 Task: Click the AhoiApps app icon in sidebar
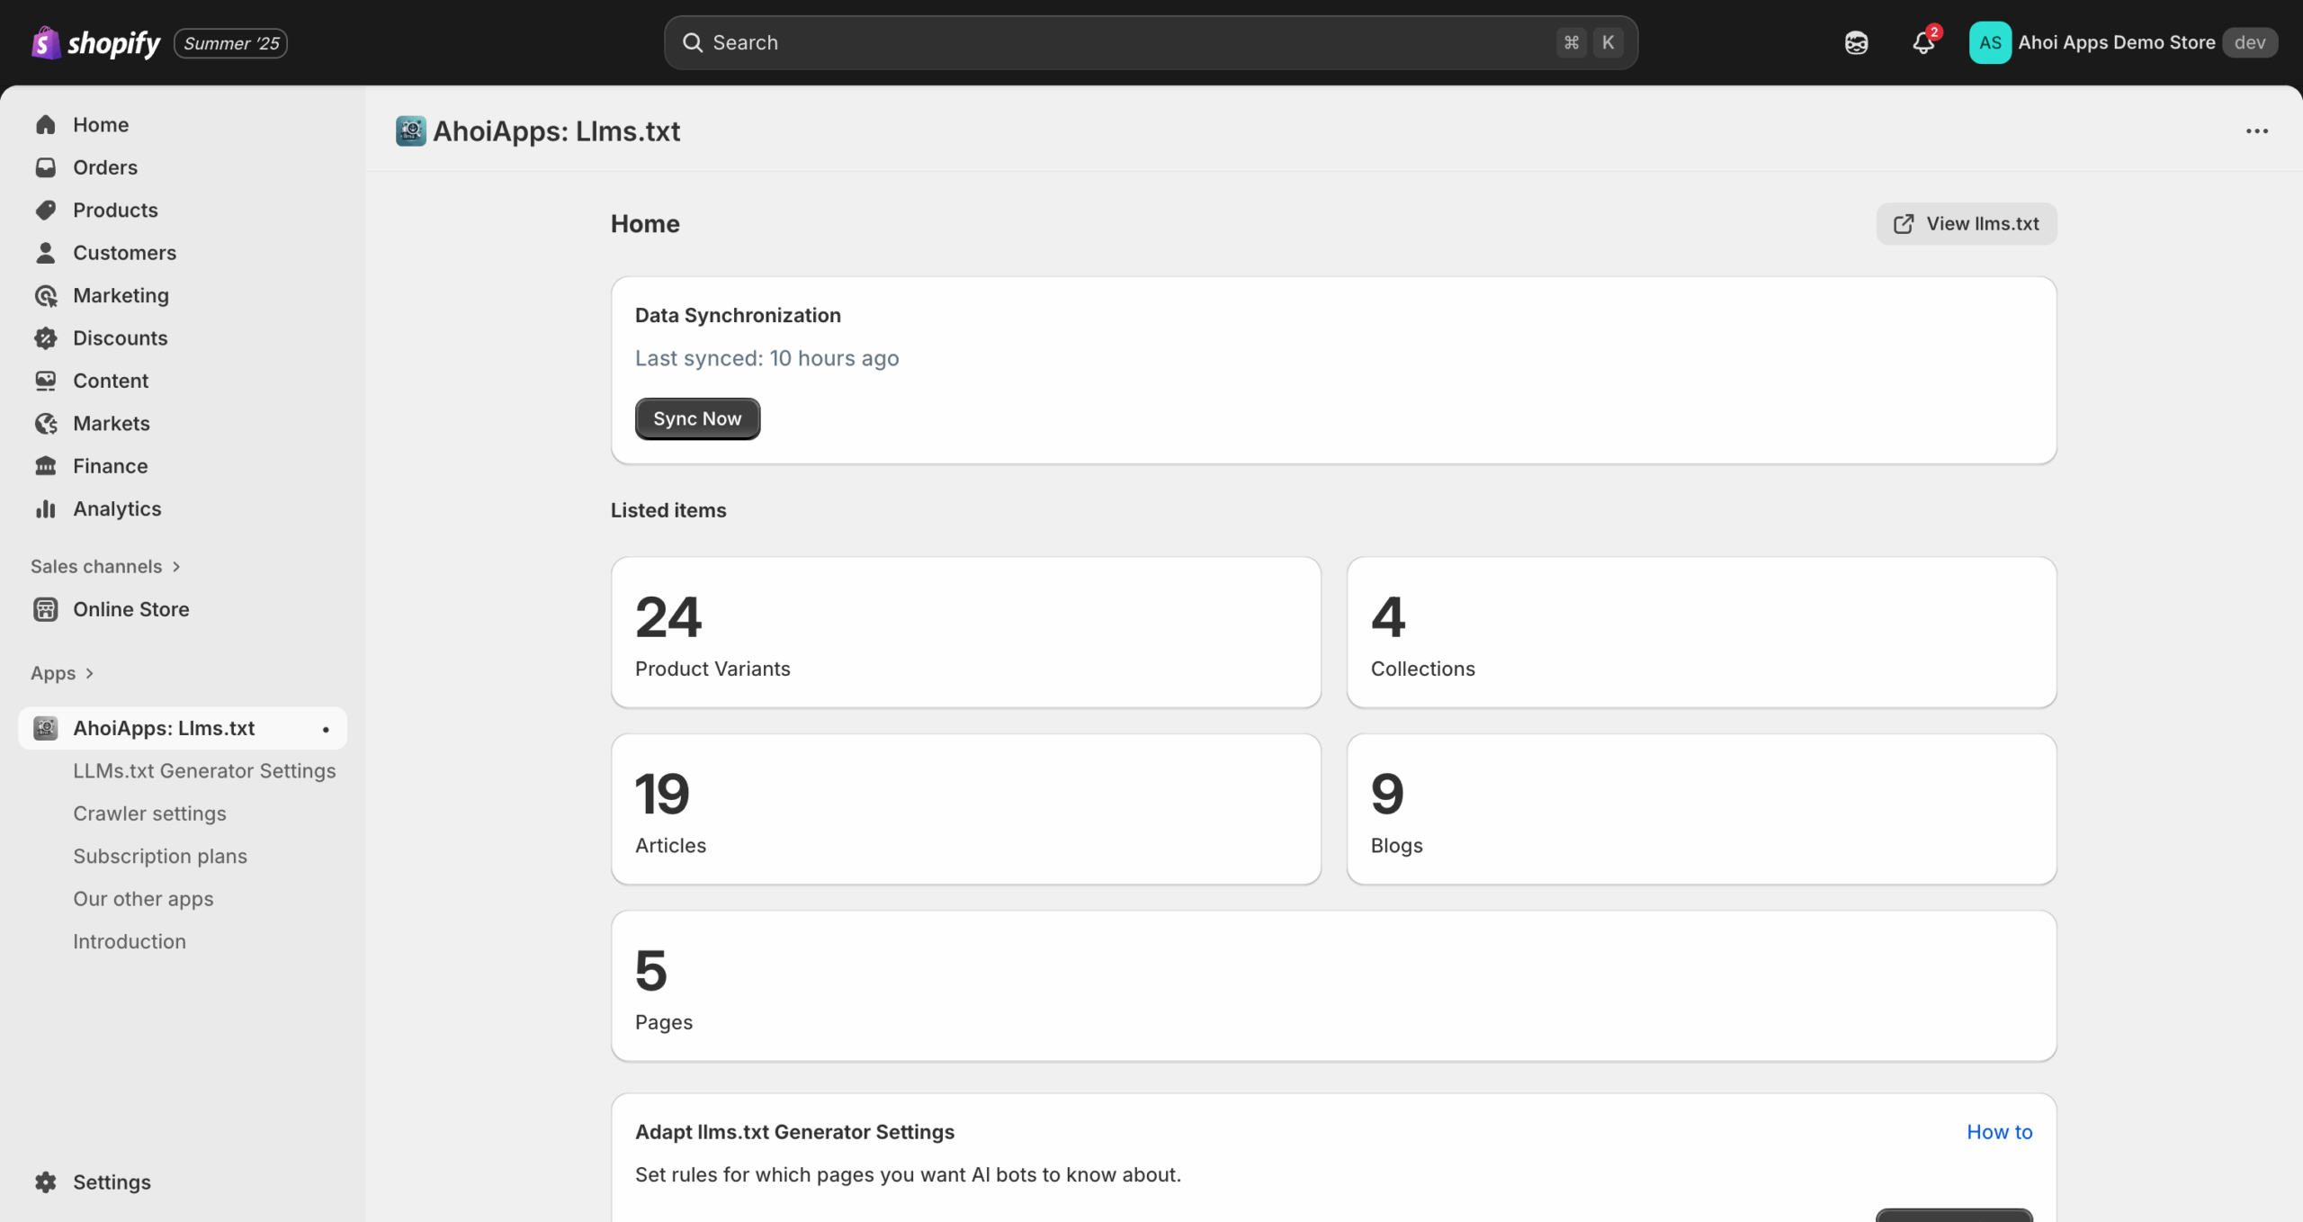tap(46, 728)
